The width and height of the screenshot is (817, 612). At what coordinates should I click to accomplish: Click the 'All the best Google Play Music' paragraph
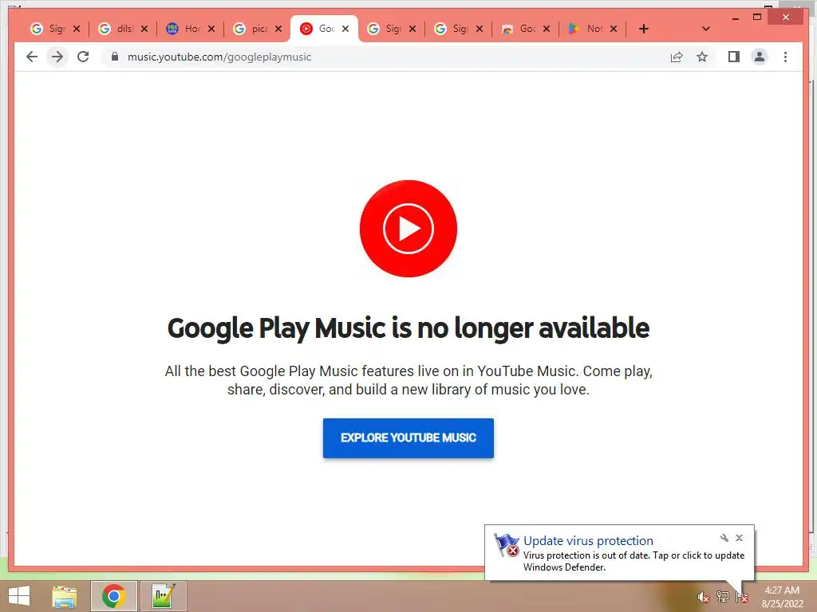coord(408,380)
